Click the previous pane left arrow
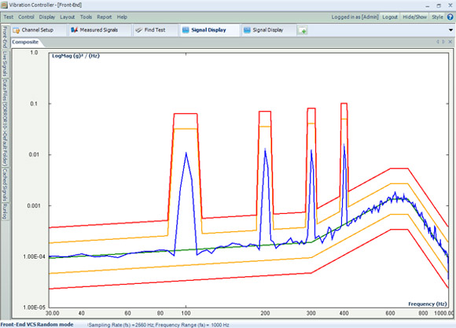 [x=438, y=42]
